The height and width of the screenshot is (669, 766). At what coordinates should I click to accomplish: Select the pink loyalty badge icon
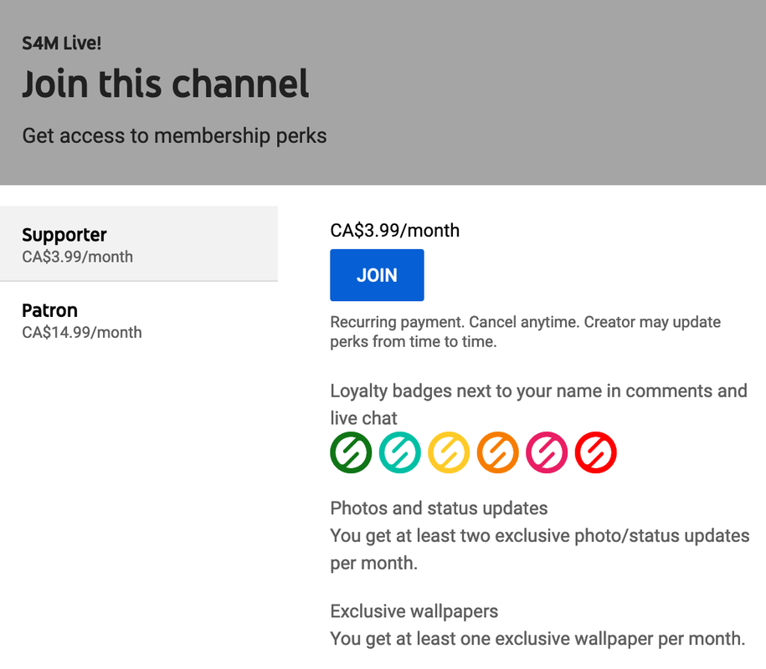547,452
